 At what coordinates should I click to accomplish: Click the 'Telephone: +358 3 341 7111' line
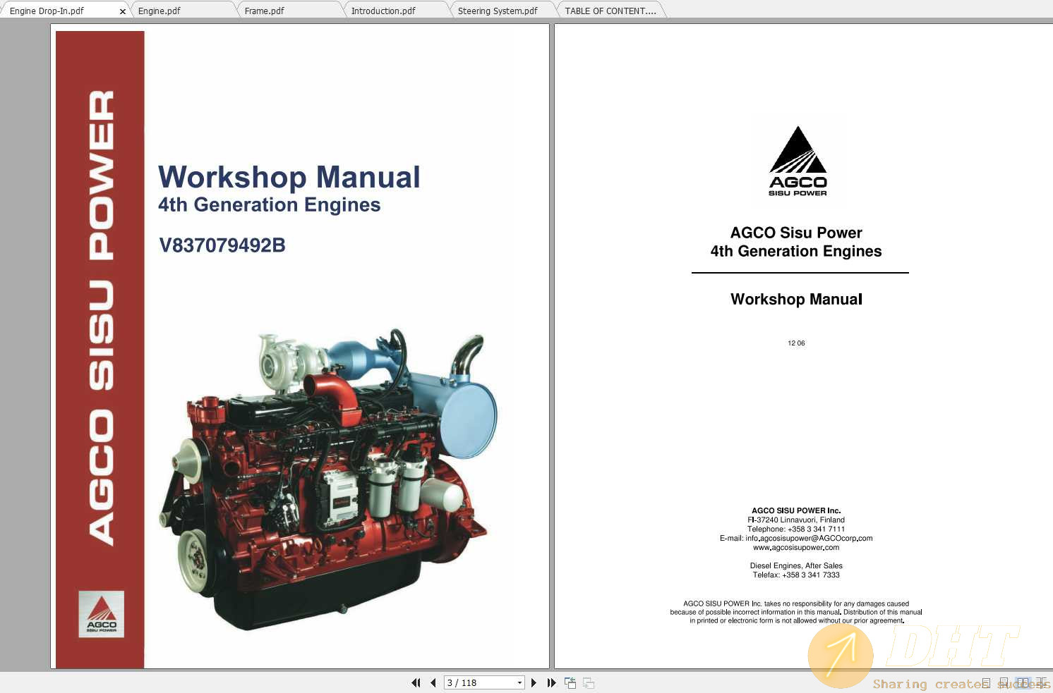click(796, 529)
